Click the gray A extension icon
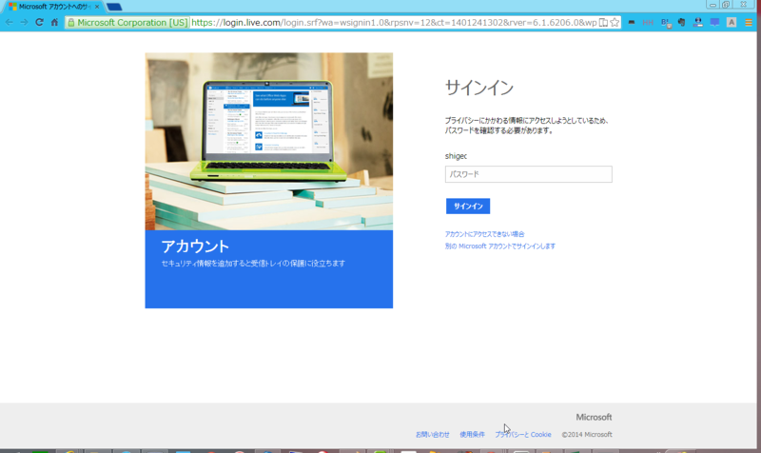 pyautogui.click(x=732, y=22)
